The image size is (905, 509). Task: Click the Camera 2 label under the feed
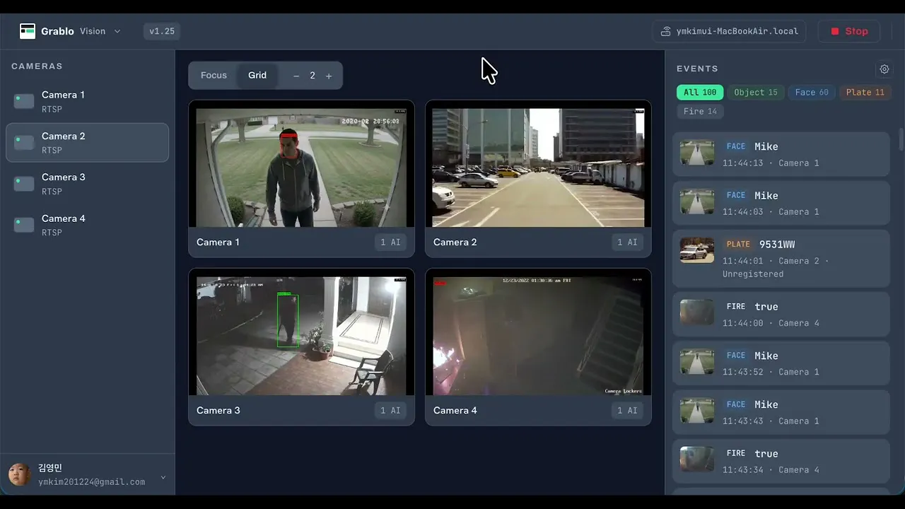pos(455,242)
